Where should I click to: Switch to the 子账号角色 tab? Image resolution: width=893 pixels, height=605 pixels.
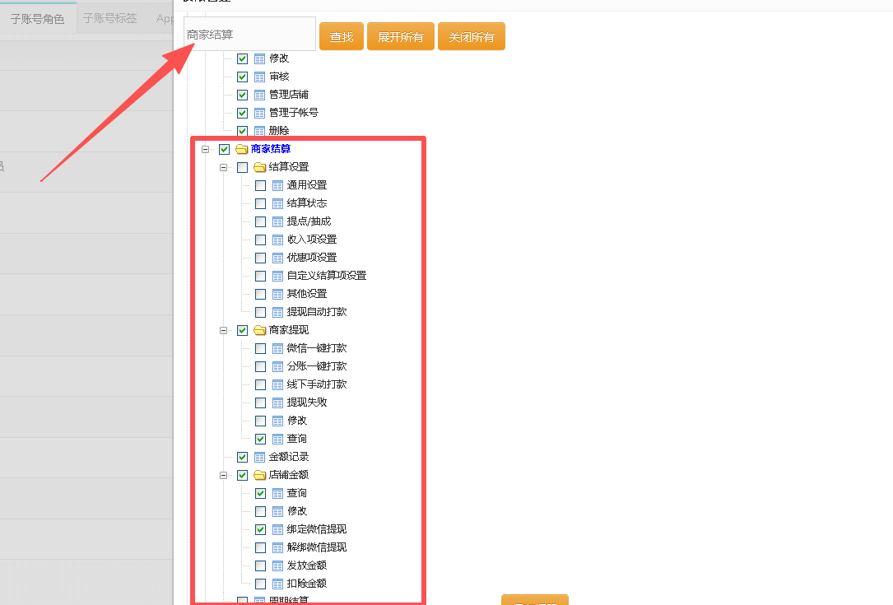coord(38,18)
